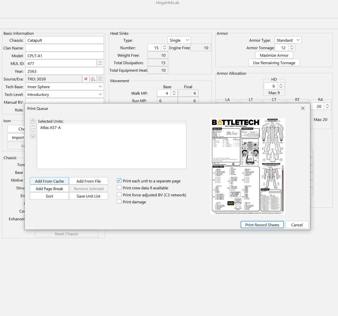Decrease the HD armor value
338x316 pixels.
(281, 87)
